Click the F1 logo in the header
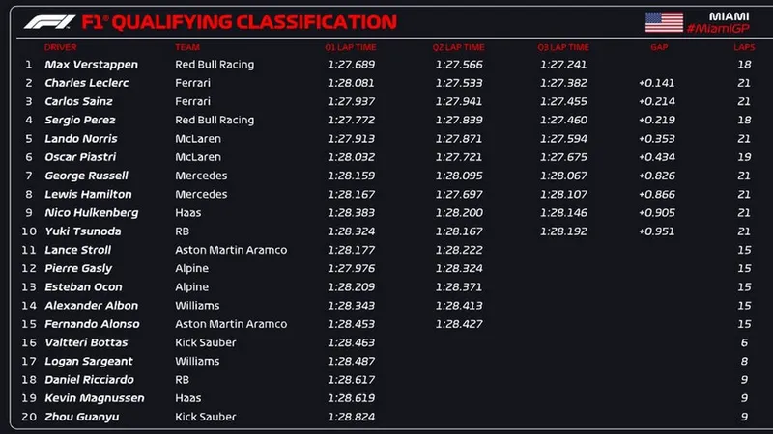 tap(43, 21)
